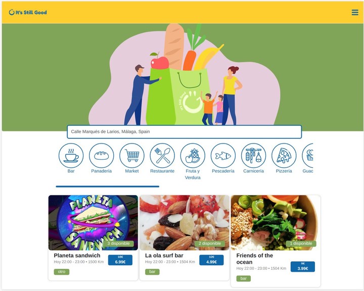364x291 pixels.
Task: Focus the Calle Marqués de Larios address field
Action: click(x=185, y=131)
